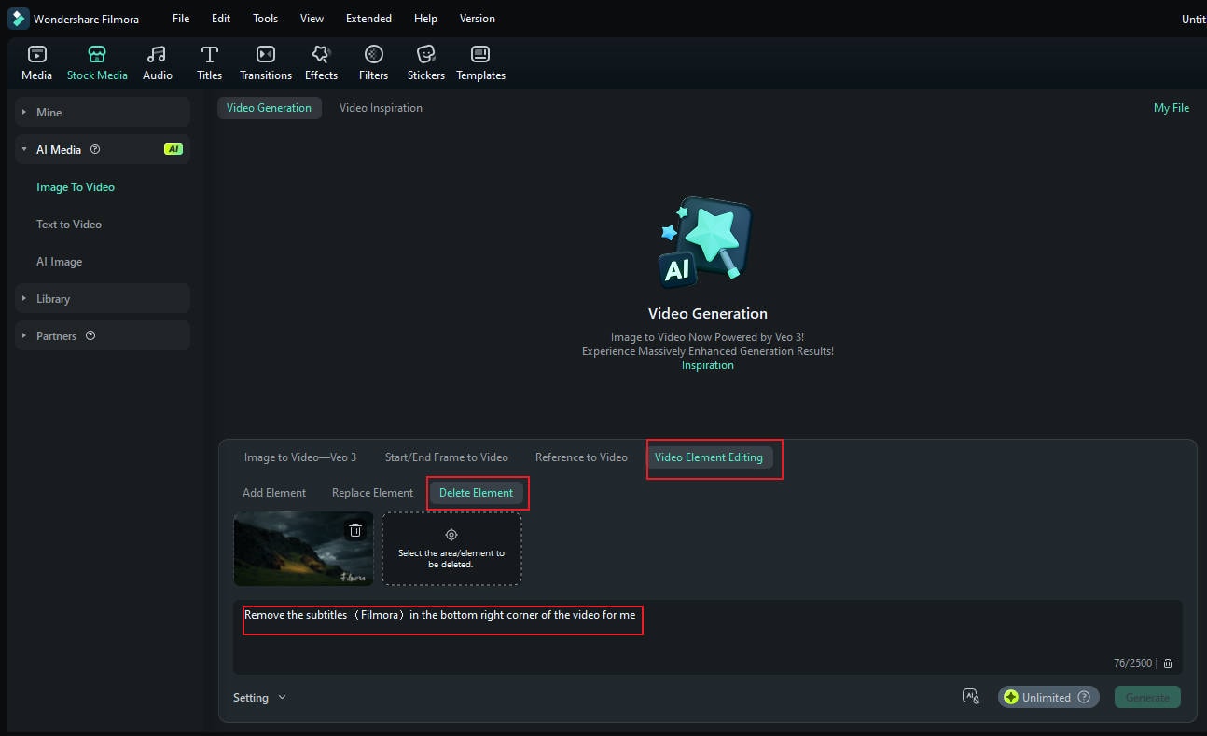The image size is (1207, 736).
Task: Choose the Delete Element option
Action: click(476, 493)
